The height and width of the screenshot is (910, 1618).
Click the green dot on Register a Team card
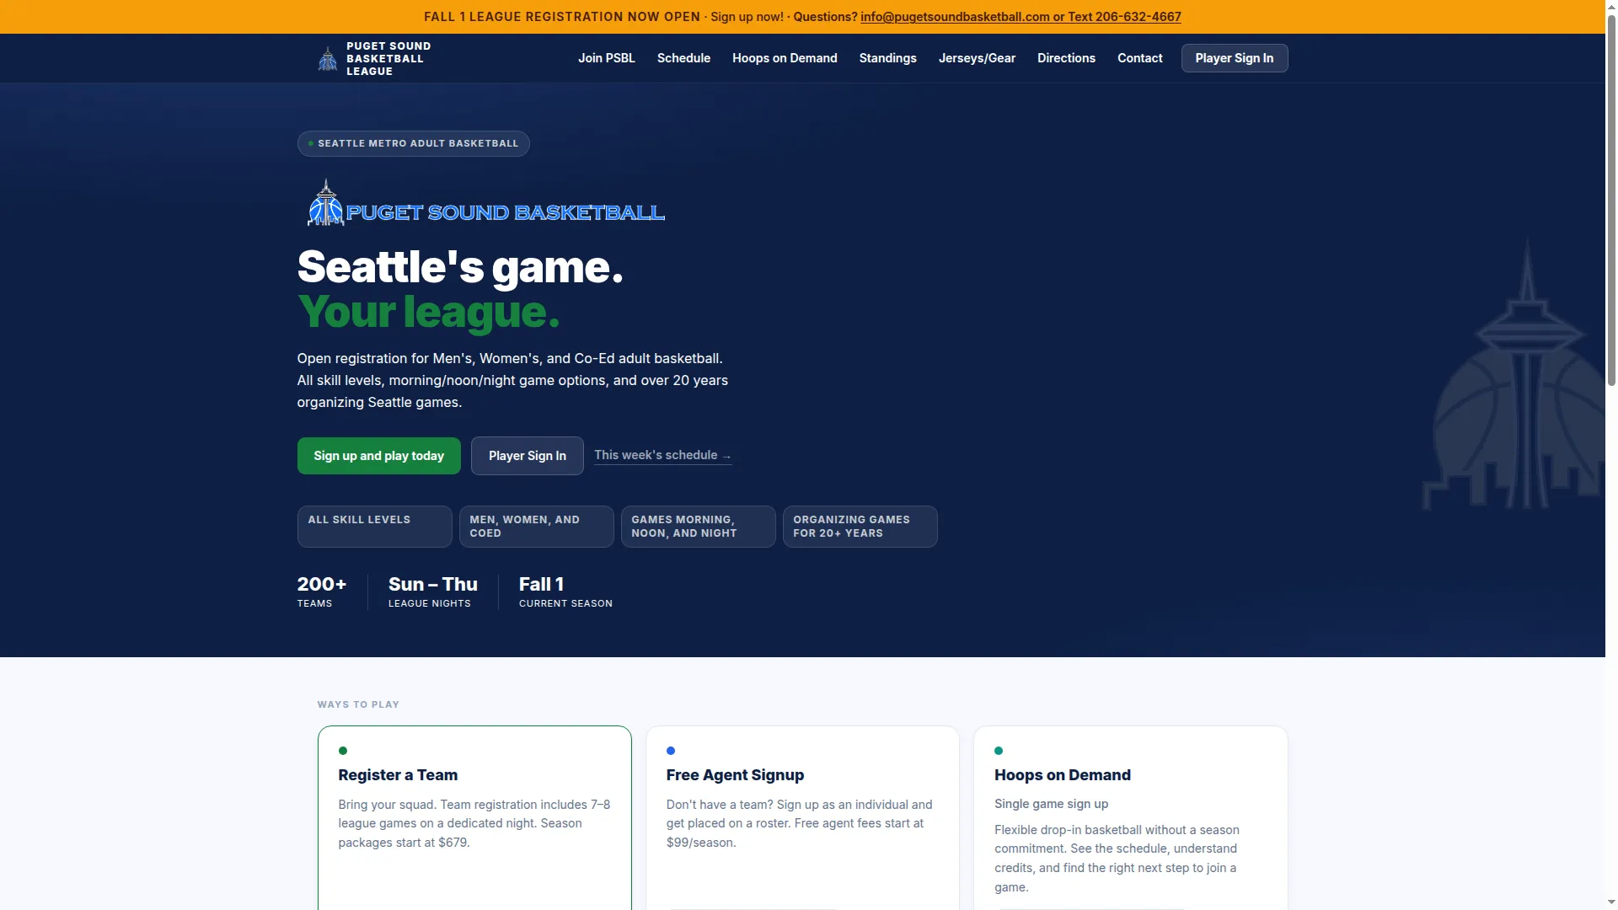(343, 751)
